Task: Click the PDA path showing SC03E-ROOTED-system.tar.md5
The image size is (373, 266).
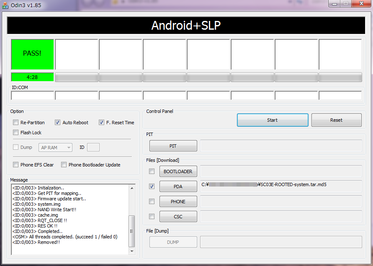Action: (281, 186)
